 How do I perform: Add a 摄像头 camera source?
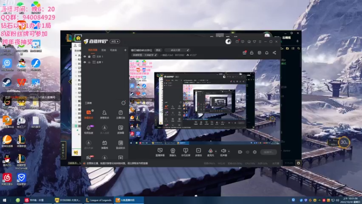pyautogui.click(x=173, y=152)
